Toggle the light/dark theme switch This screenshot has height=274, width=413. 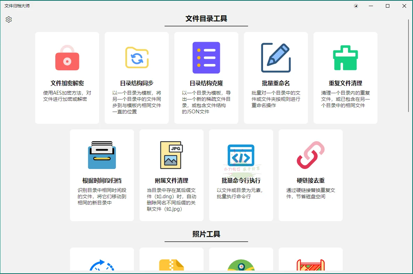[356, 6]
